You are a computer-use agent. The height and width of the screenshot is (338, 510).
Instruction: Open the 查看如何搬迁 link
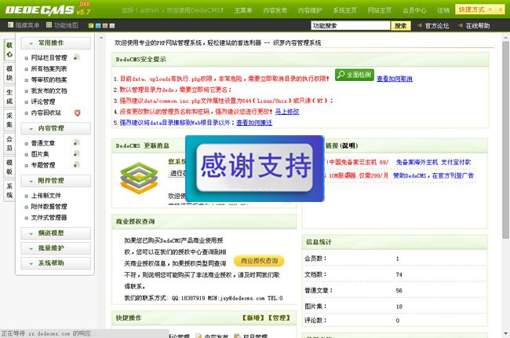pyautogui.click(x=254, y=123)
